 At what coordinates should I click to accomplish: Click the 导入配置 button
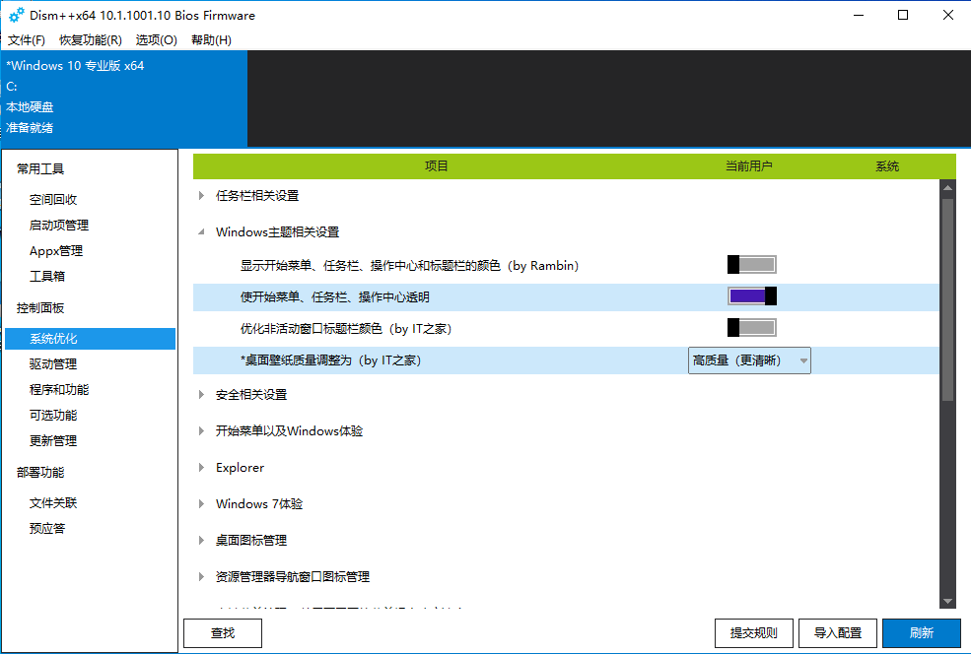(x=838, y=633)
